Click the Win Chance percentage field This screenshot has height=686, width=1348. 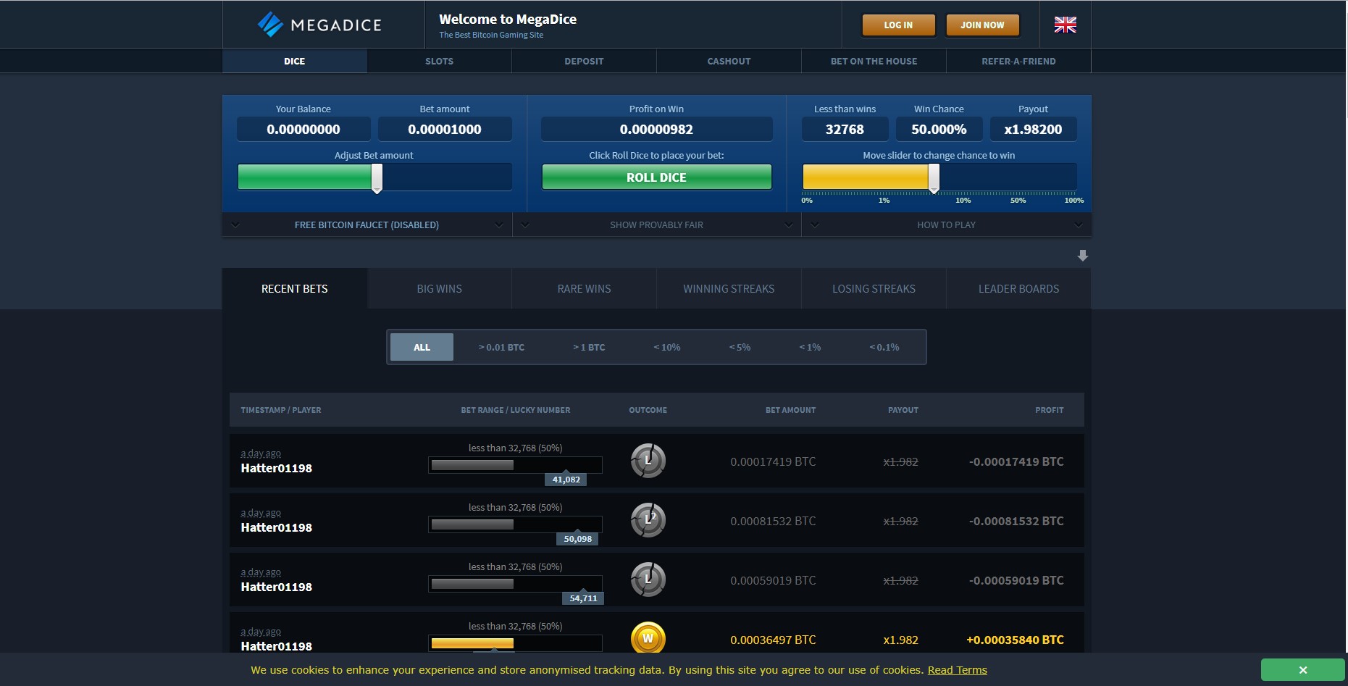coord(939,130)
